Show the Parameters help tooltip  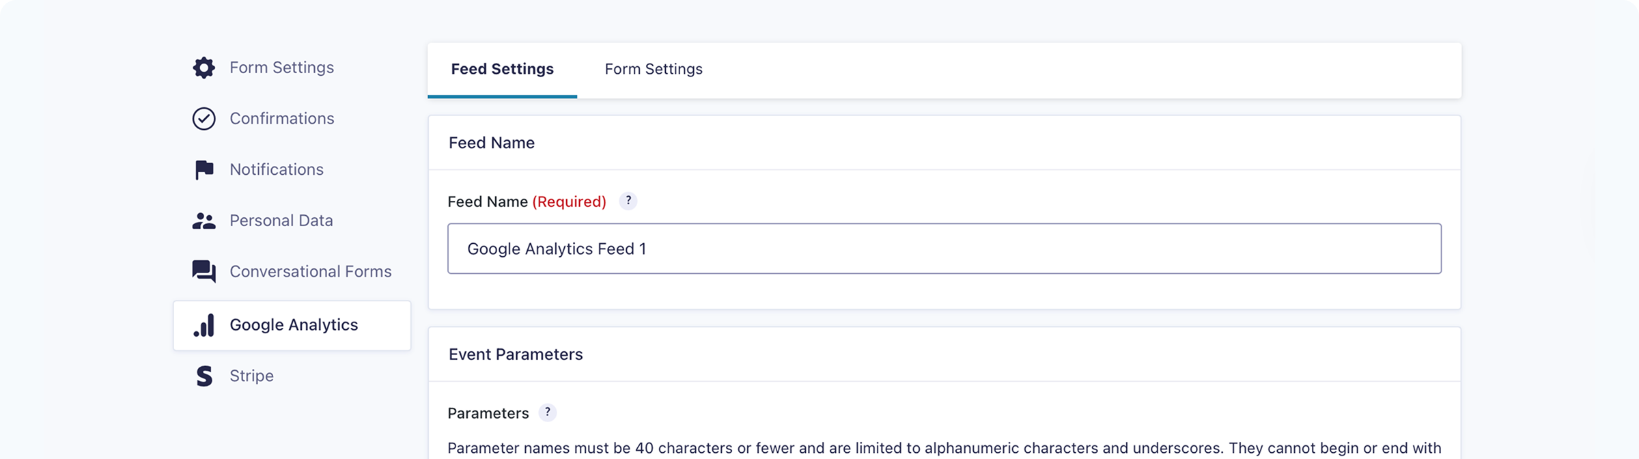point(548,413)
